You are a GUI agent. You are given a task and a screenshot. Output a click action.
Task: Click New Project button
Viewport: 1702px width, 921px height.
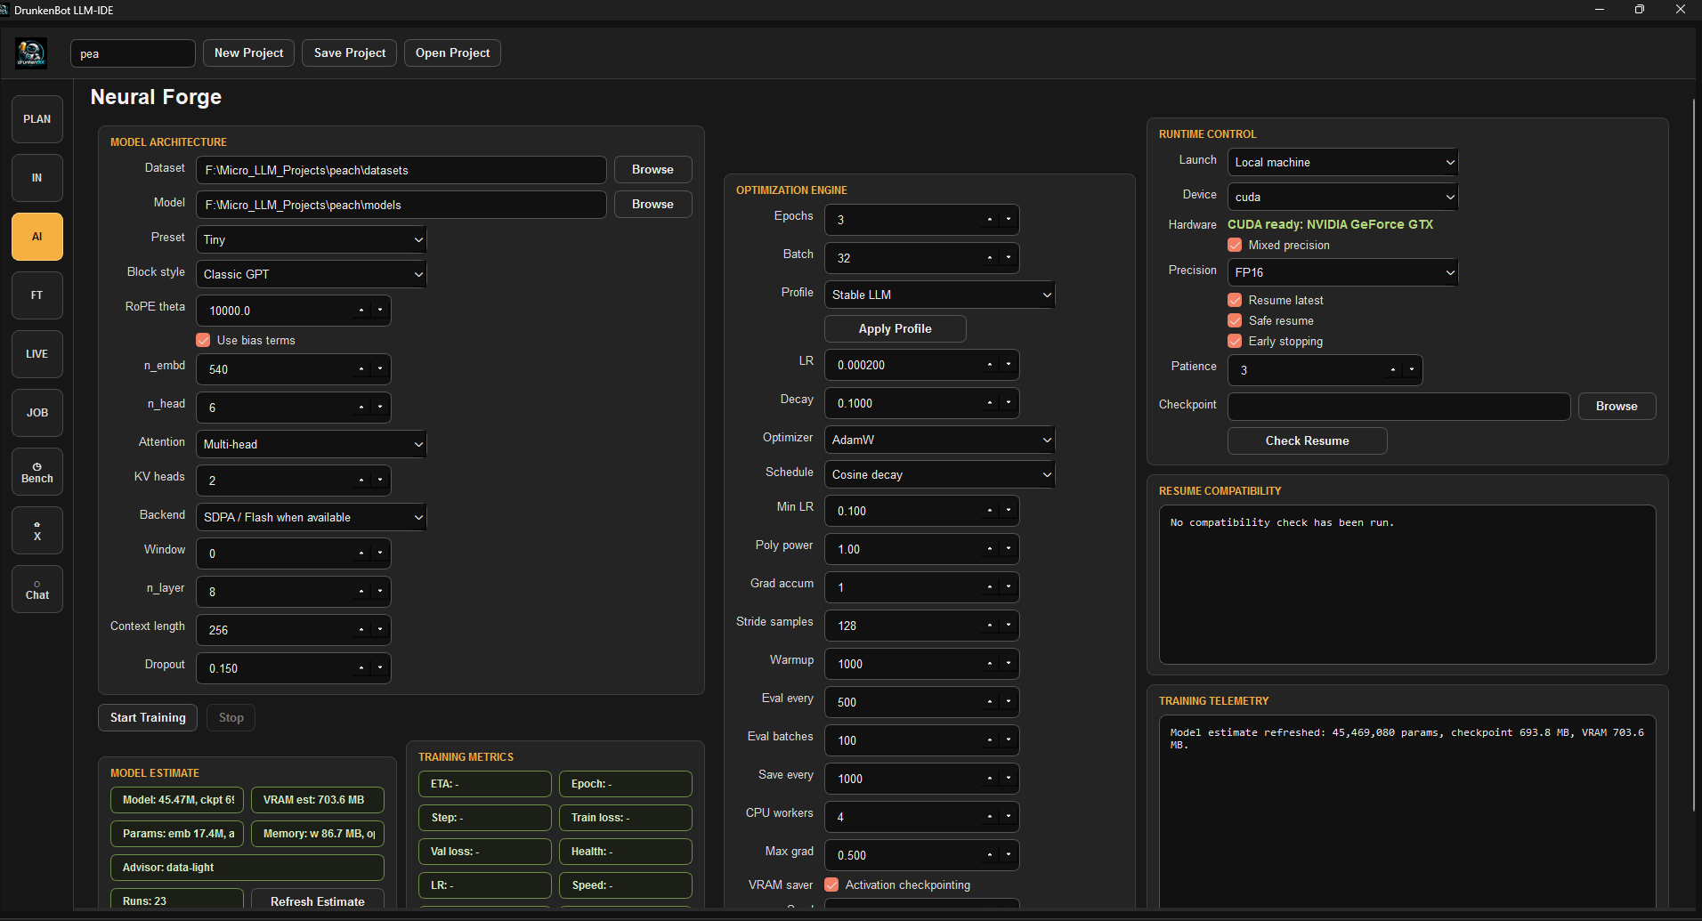coord(248,53)
